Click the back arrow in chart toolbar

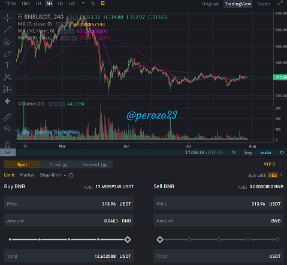coord(7,101)
